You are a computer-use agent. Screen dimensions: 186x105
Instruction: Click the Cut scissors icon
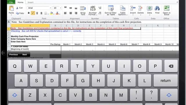pos(17,8)
